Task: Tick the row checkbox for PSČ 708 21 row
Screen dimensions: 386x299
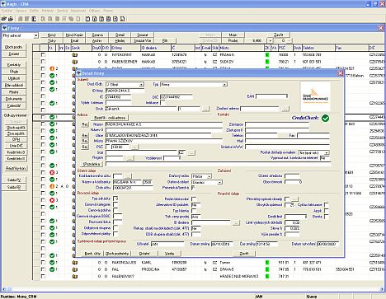Action: point(43,62)
